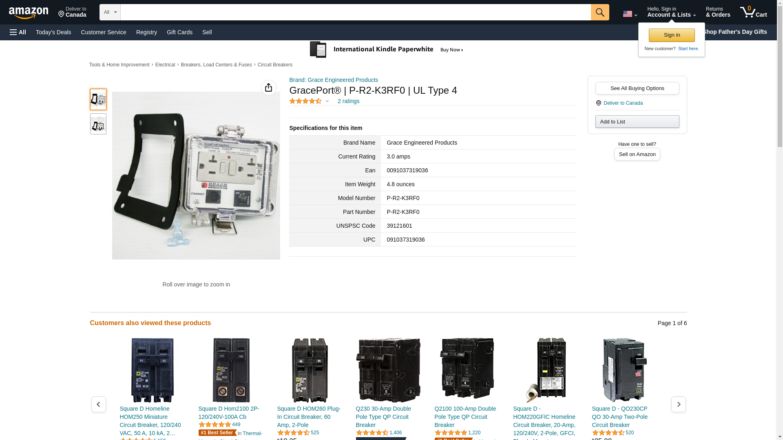This screenshot has width=783, height=440.
Task: Click into the search input field
Action: click(355, 12)
